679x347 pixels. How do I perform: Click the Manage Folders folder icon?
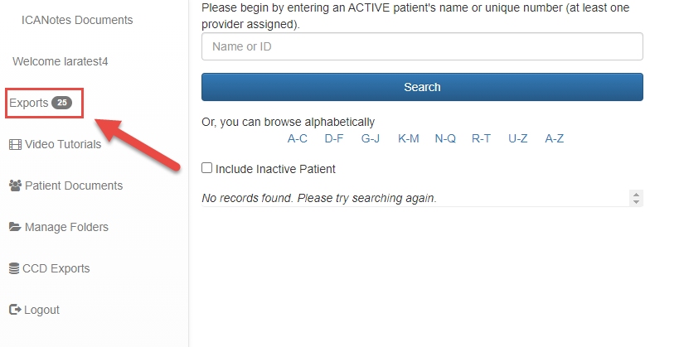15,227
